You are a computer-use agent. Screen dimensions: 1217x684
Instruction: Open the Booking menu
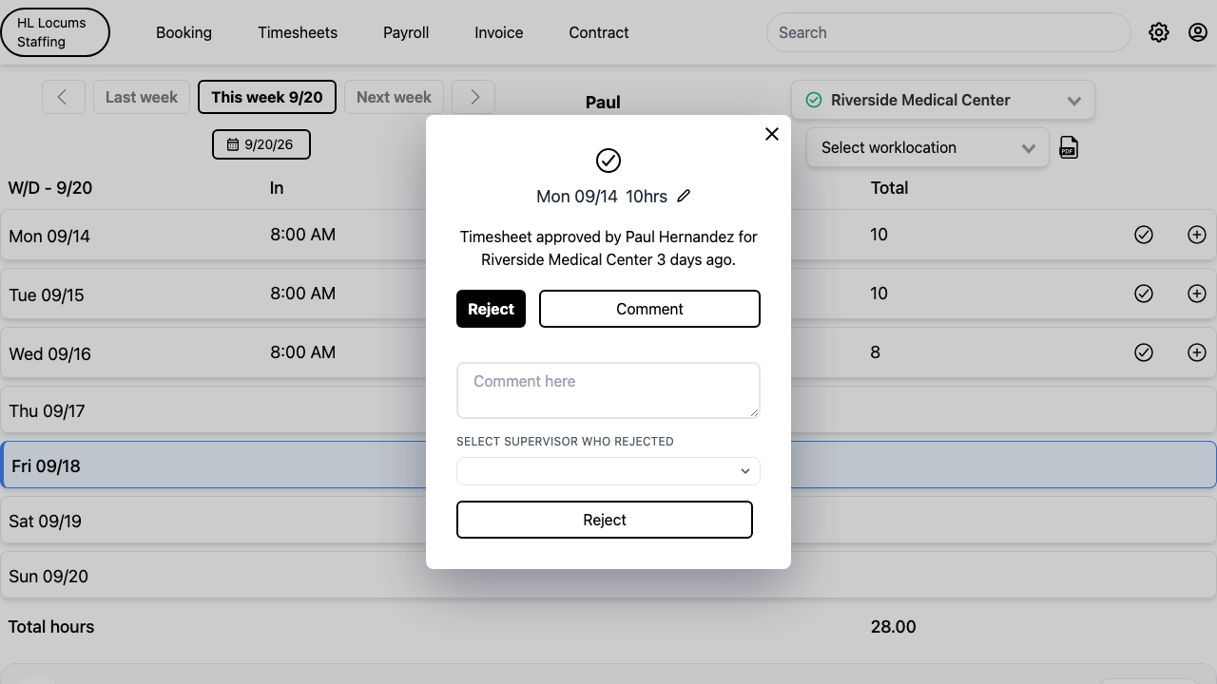[x=184, y=32]
